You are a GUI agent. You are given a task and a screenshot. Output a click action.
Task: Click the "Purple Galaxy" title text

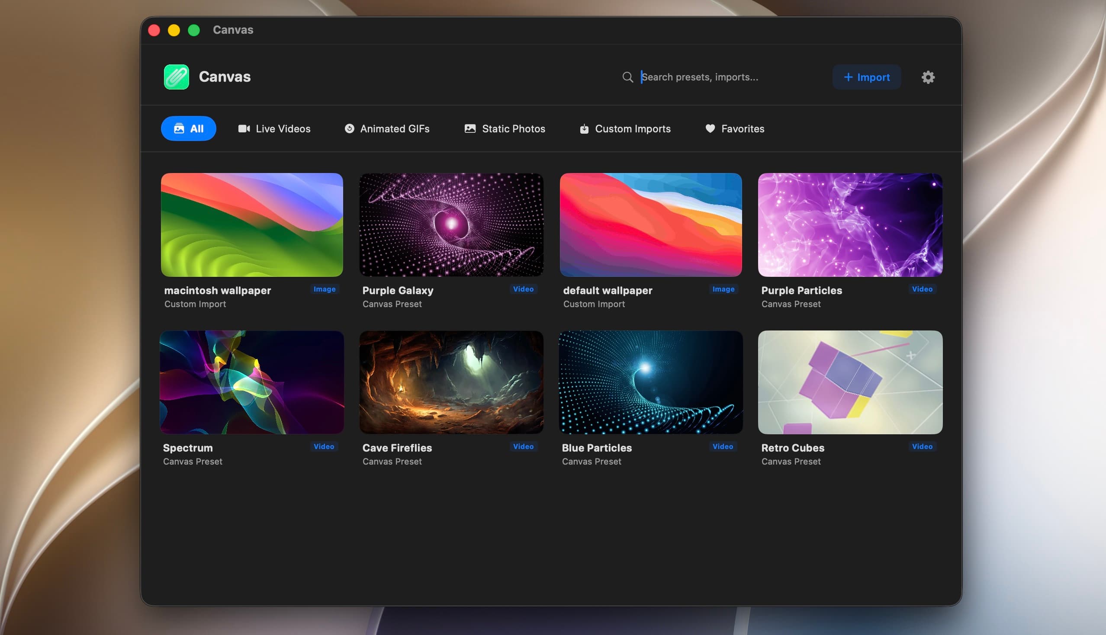398,290
